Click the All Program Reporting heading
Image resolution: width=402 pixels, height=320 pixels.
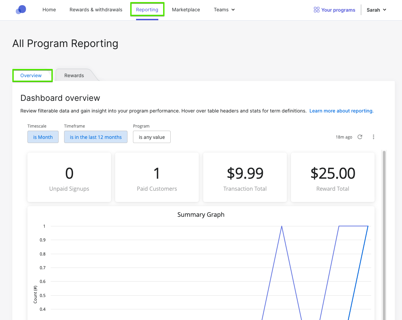65,44
